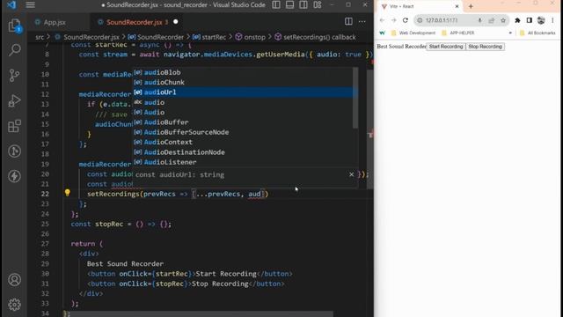Screen dimensions: 563x317
Task: Click the site info icon in address bar
Action: (x=420, y=20)
